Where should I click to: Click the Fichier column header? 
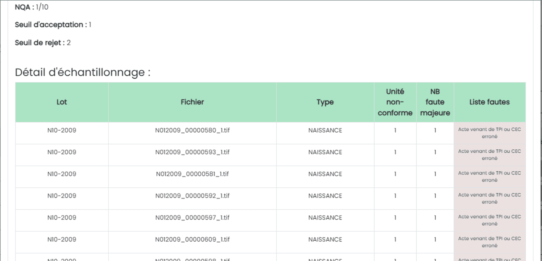tap(192, 102)
